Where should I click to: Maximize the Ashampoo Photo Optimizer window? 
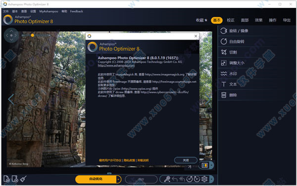pyautogui.click(x=280, y=4)
